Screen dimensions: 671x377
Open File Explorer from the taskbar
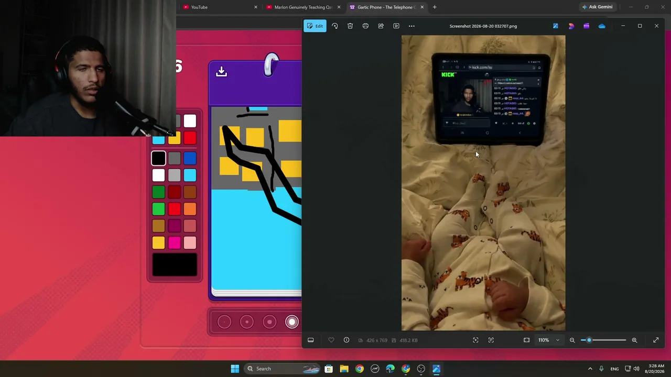click(344, 369)
